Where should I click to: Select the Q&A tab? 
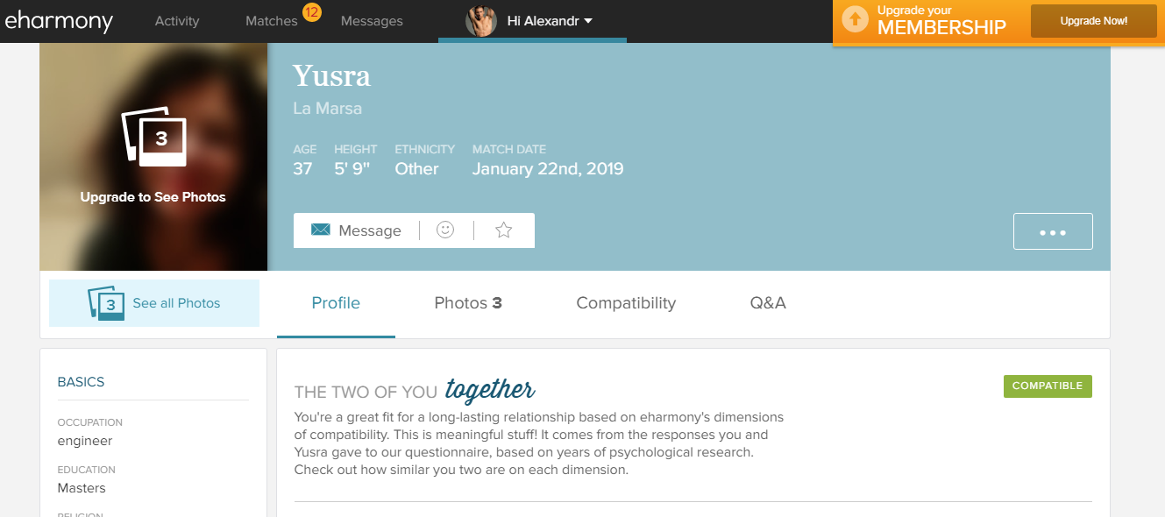[x=768, y=303]
